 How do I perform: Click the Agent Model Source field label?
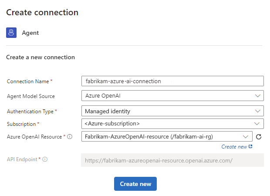(31, 96)
